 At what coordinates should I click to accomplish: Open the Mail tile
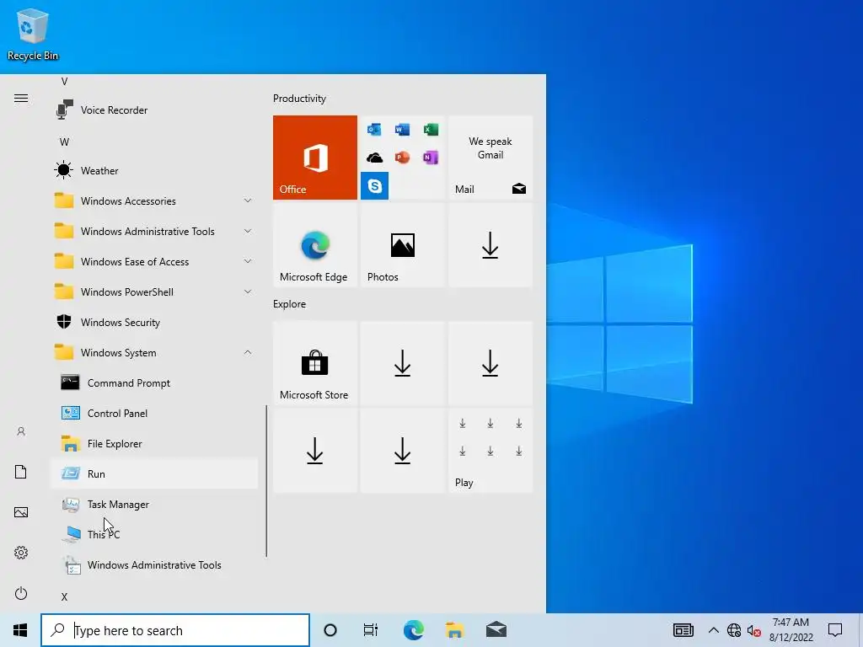coord(490,158)
